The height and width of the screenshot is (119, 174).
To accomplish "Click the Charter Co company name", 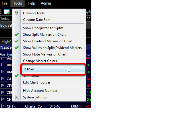I will (33, 106).
